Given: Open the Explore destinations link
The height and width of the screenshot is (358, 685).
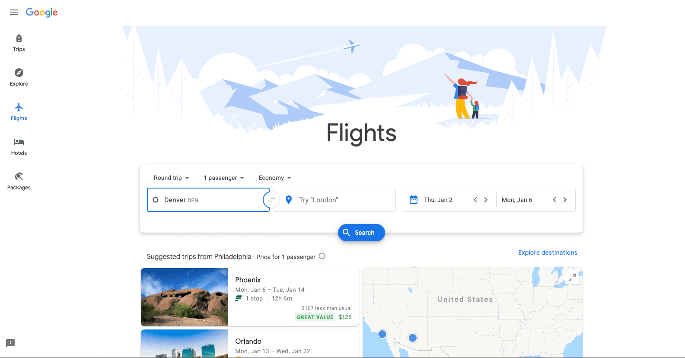Looking at the screenshot, I should click(548, 253).
